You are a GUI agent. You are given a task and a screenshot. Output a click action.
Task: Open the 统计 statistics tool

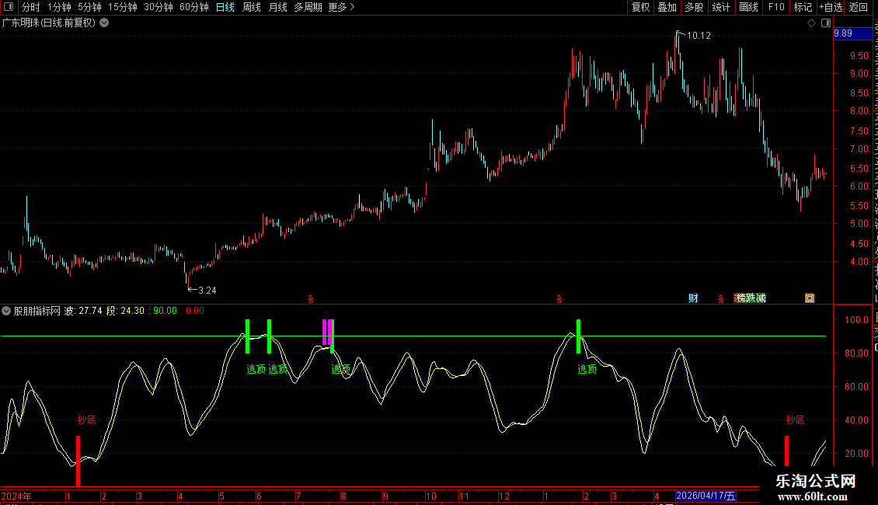tap(720, 7)
